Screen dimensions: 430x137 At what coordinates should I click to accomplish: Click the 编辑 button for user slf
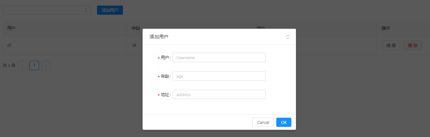pos(391,45)
